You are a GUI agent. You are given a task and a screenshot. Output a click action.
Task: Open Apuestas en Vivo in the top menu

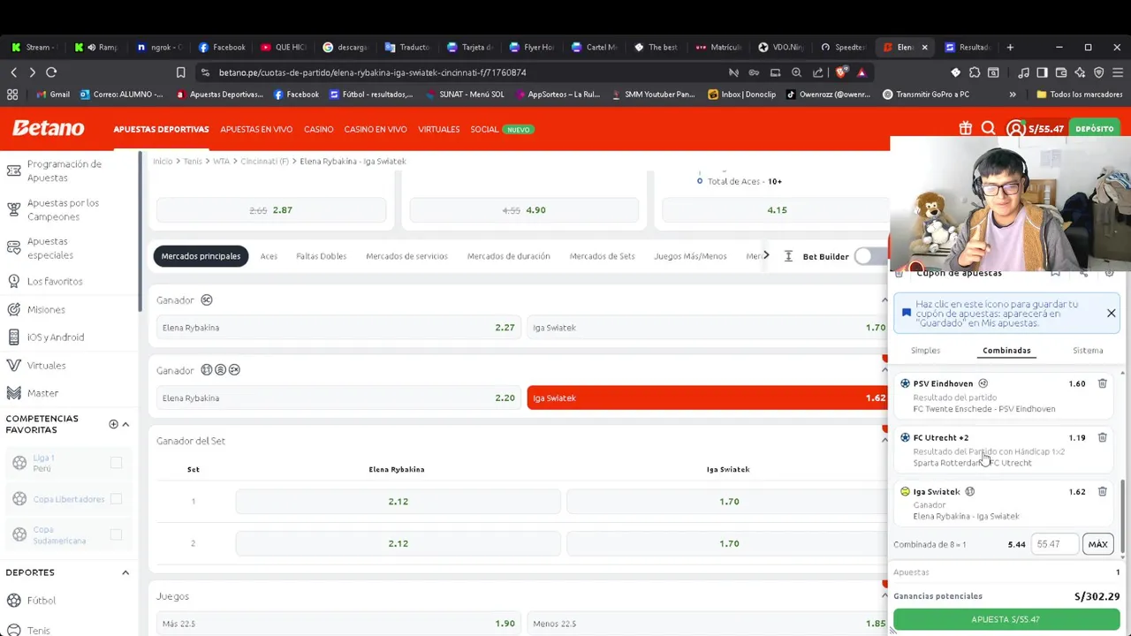coord(256,129)
